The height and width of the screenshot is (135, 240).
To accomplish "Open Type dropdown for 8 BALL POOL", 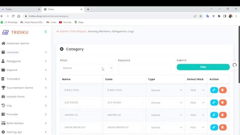I will pos(166,90).
